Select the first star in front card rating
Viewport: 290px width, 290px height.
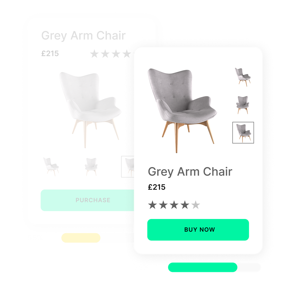pos(153,205)
